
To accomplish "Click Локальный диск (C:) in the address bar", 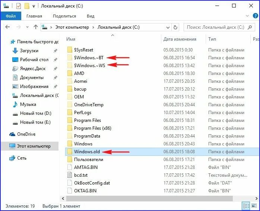I will [118, 27].
